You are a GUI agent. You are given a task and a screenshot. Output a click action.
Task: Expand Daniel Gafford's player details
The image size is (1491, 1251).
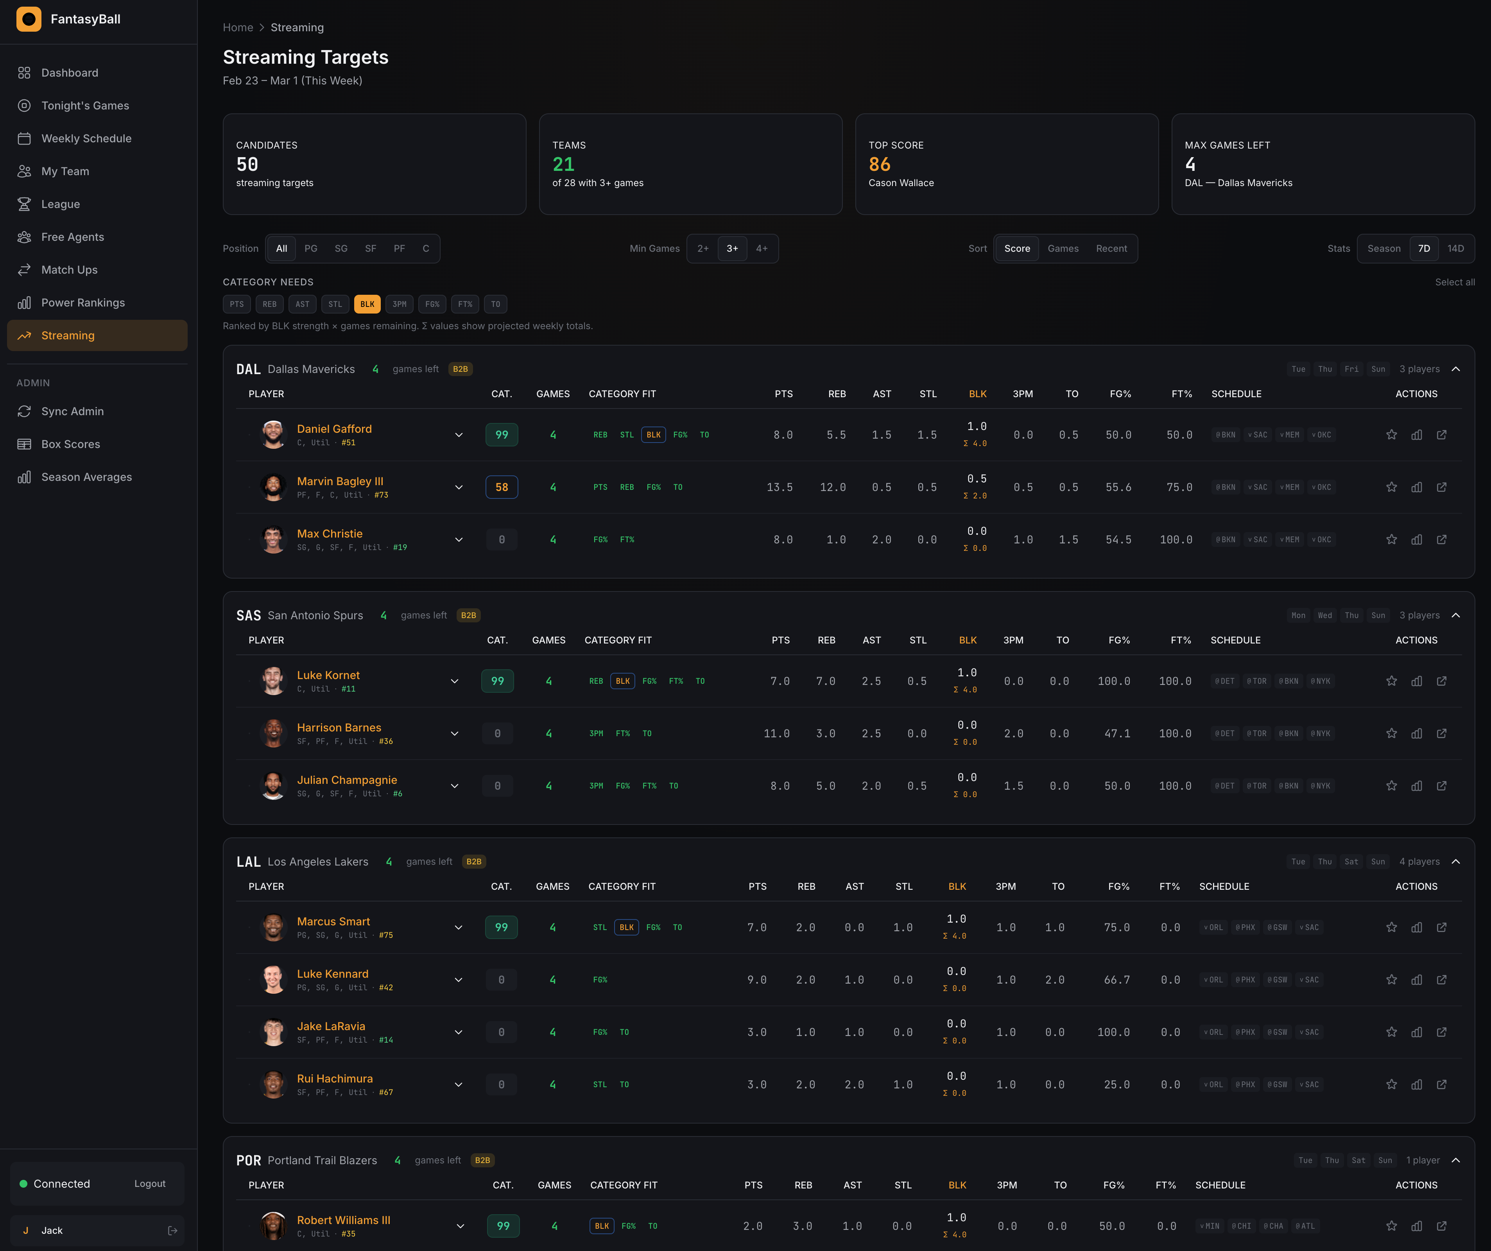coord(459,434)
